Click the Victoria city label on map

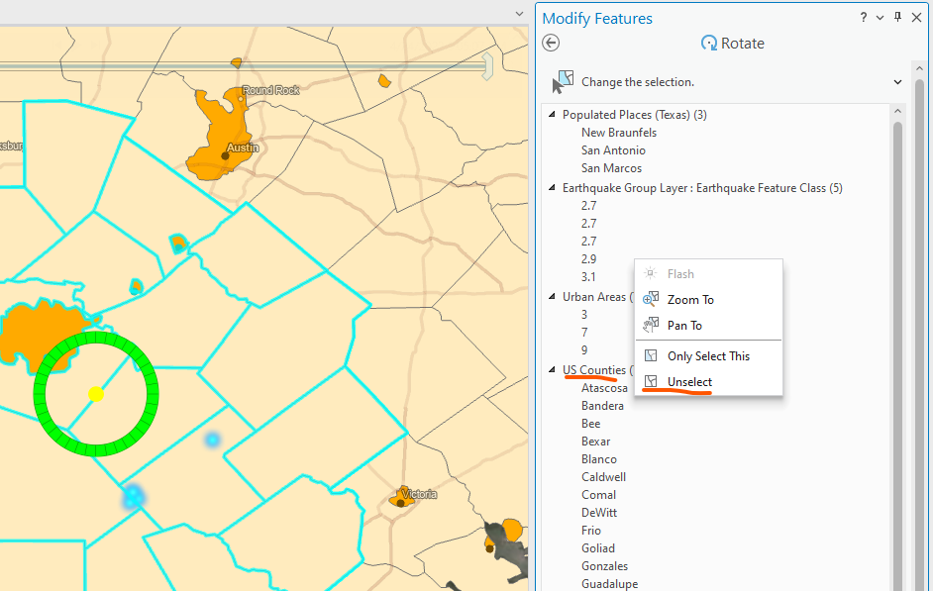(419, 494)
